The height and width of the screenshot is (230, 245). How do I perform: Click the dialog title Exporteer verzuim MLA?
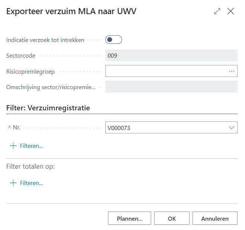(71, 12)
